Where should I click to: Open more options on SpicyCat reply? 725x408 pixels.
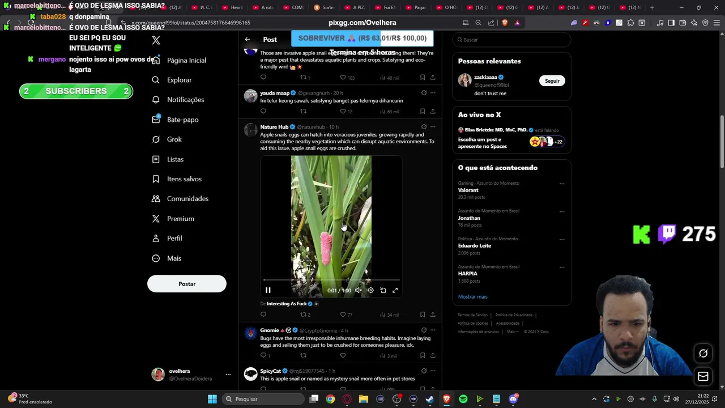(x=433, y=371)
